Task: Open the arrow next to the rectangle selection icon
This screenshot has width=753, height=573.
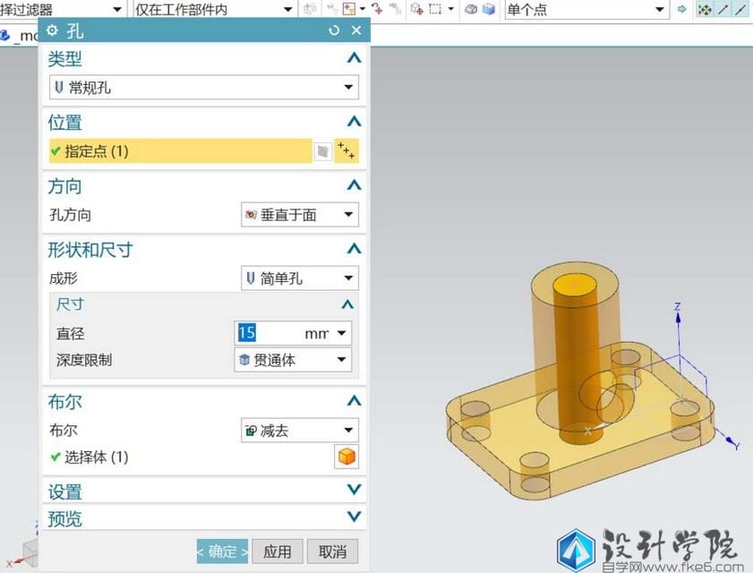Action: tap(450, 9)
